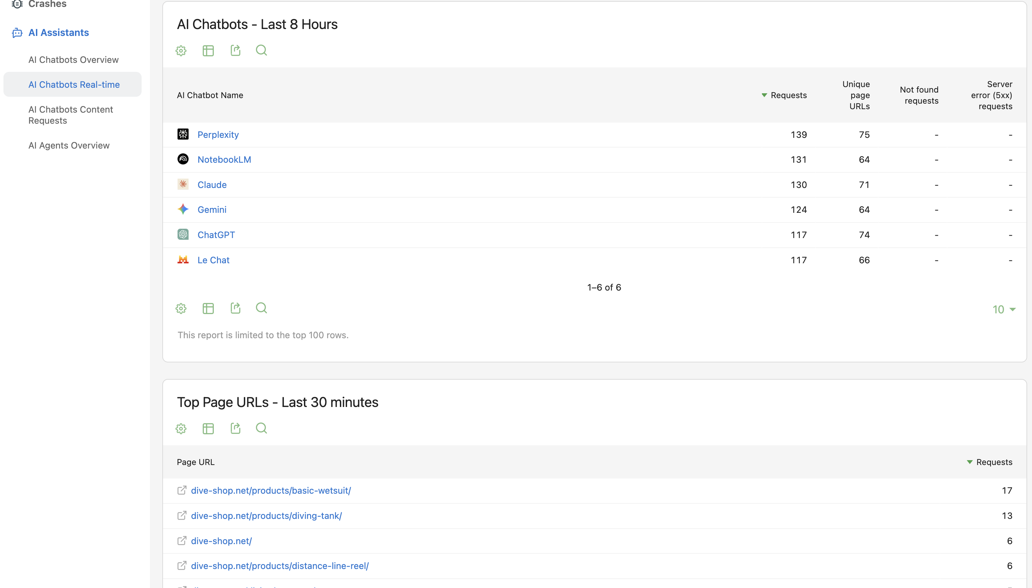Click the Le Chat logo icon
The height and width of the screenshot is (588, 1032).
(183, 260)
